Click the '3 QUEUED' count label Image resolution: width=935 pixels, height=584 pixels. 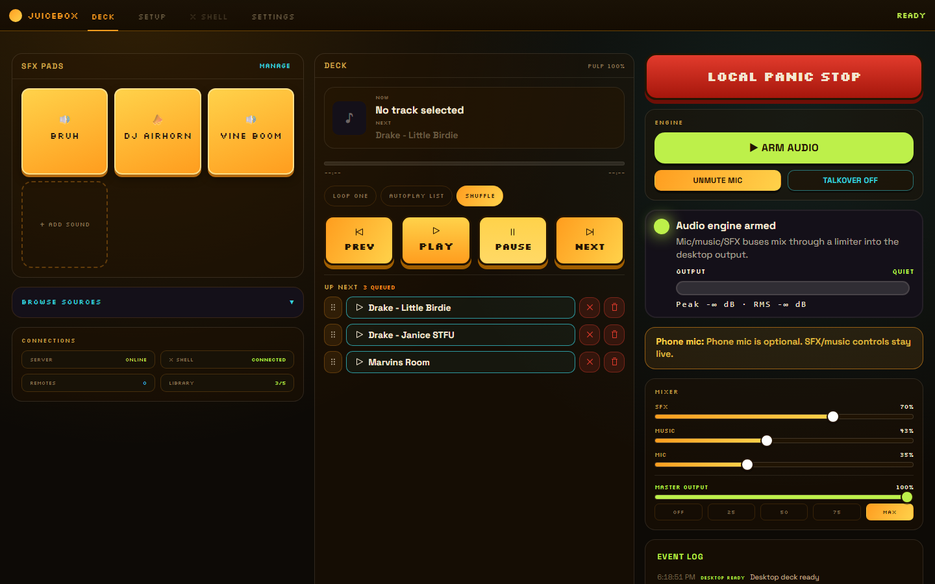point(379,287)
